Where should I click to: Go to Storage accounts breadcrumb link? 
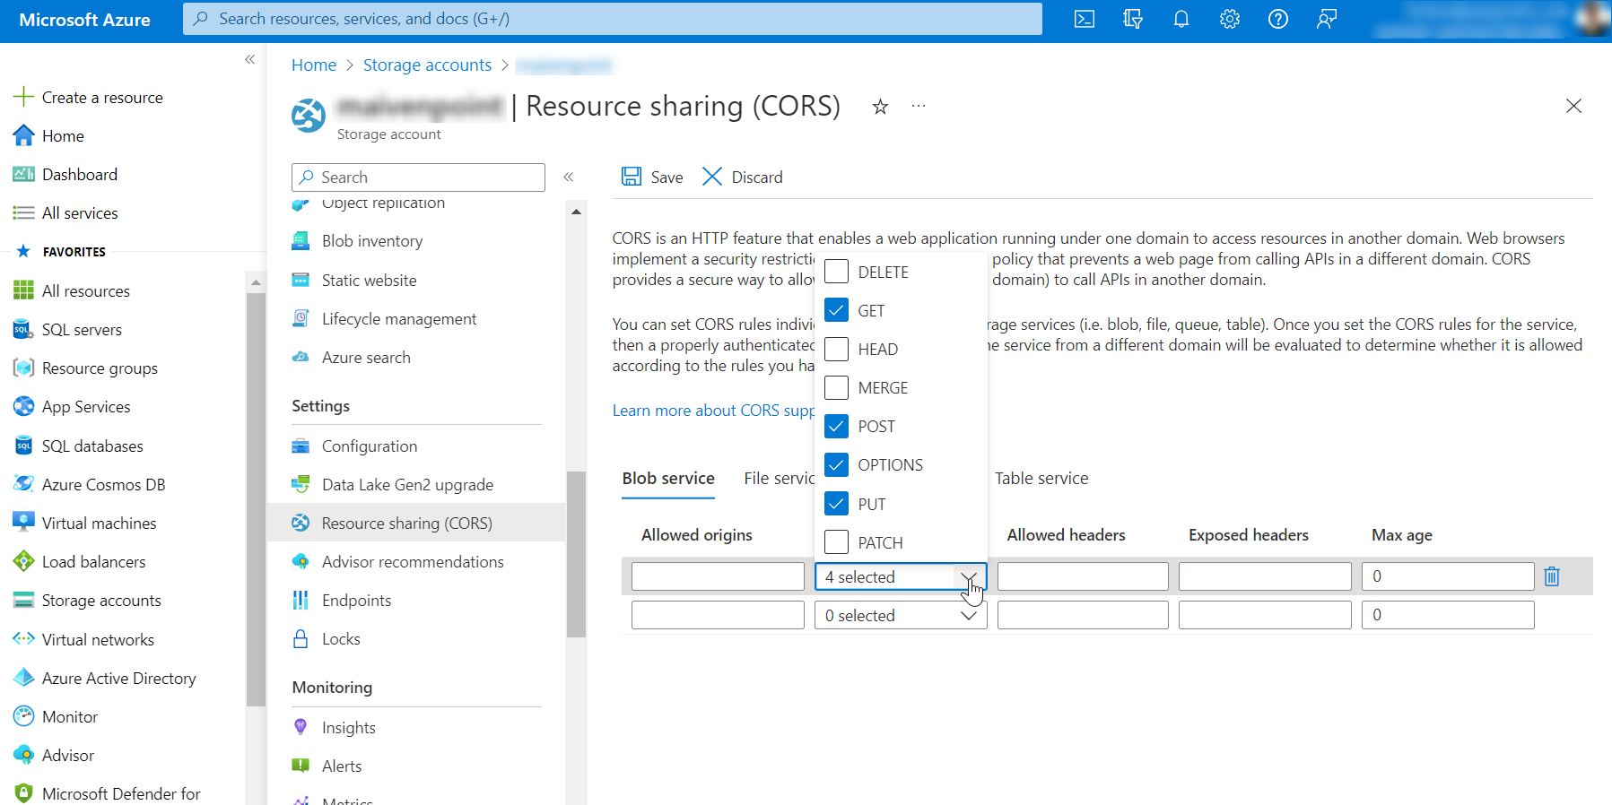tap(427, 65)
